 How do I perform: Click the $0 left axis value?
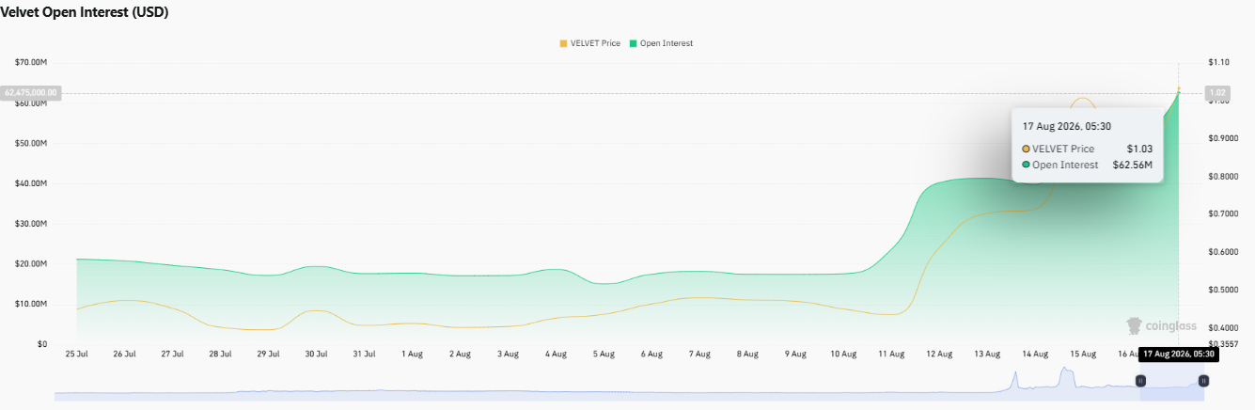tap(41, 344)
